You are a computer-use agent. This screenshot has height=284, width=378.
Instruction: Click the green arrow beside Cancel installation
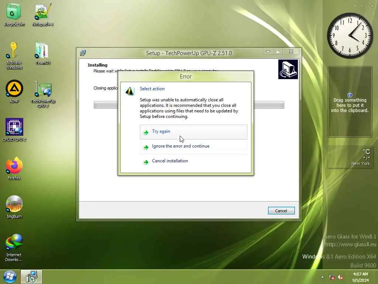(x=146, y=162)
